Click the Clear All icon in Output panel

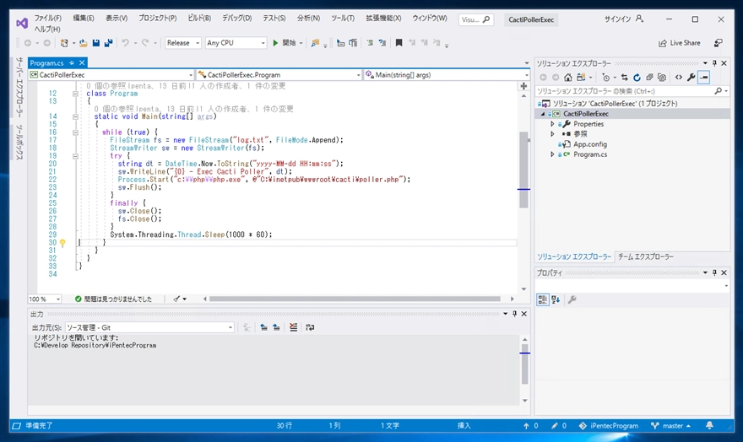click(293, 327)
